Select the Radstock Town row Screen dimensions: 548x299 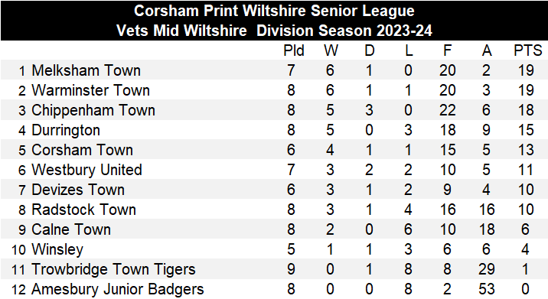[x=274, y=210]
